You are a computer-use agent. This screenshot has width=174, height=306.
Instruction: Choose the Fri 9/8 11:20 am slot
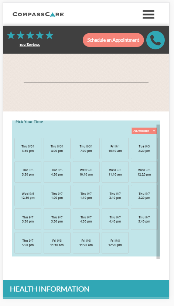coord(86,243)
